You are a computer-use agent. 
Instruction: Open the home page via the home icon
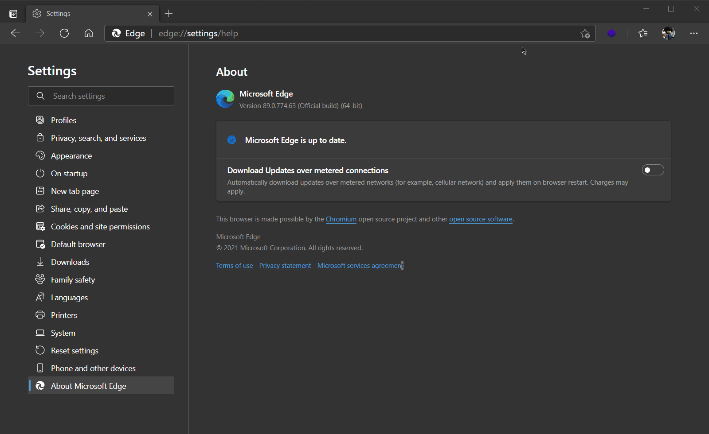click(x=89, y=33)
